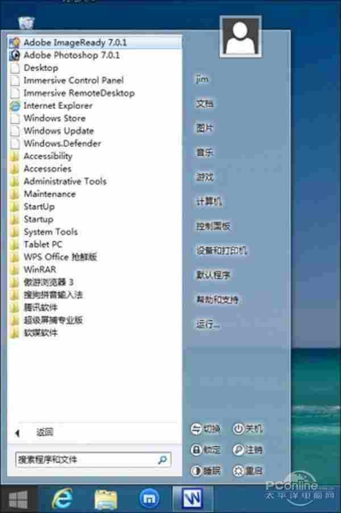The height and width of the screenshot is (513, 341).
Task: Open Internet Explorer from program list
Action: 57,106
